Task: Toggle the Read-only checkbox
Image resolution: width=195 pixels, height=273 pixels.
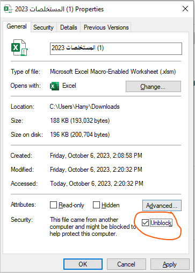Action: tap(53, 205)
